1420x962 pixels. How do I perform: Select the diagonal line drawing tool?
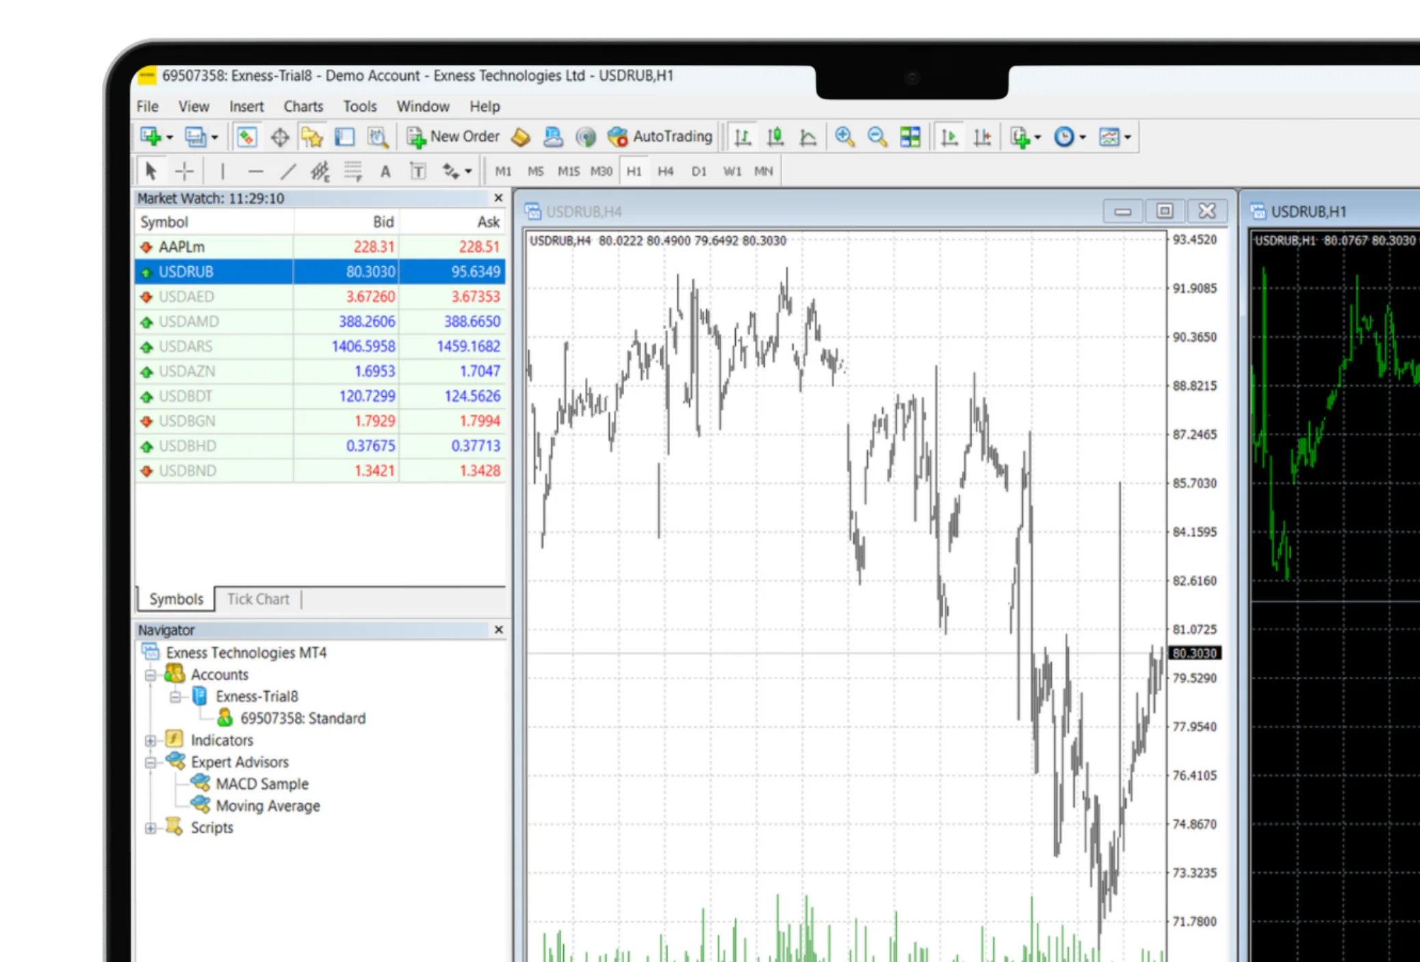coord(287,171)
